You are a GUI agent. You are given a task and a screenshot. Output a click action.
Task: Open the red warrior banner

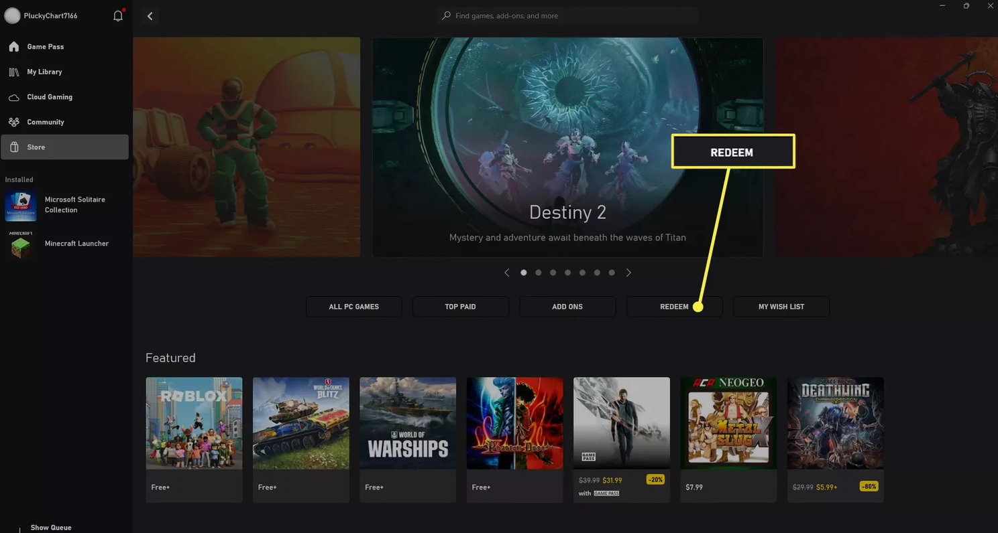(x=887, y=147)
